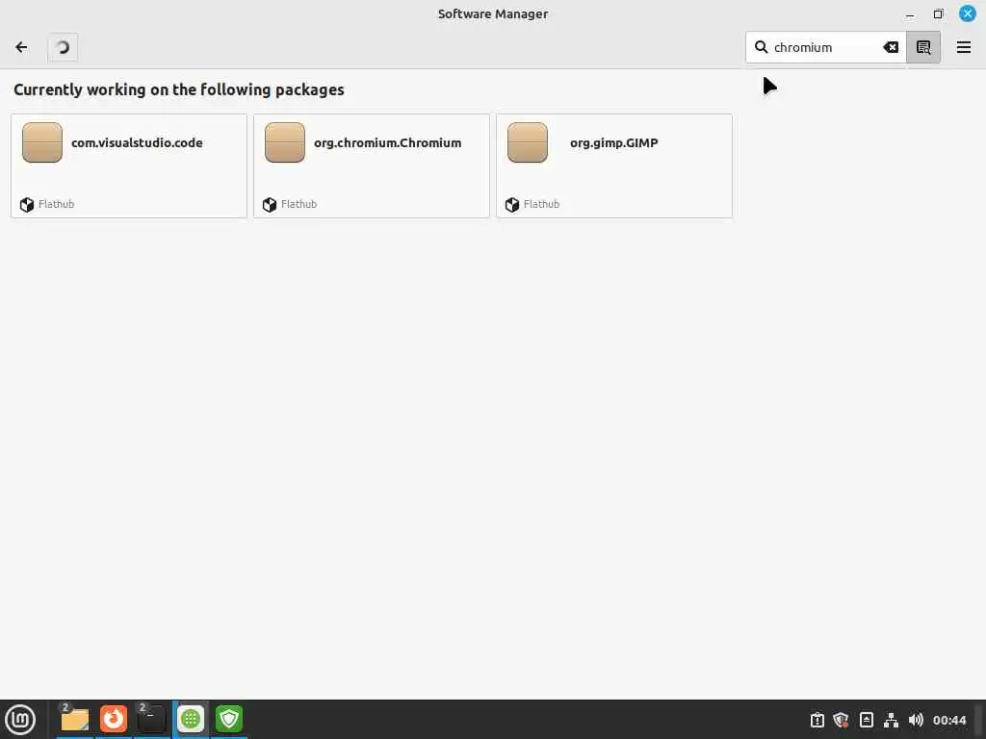Open the green shield Update Manager taskbar app

point(229,720)
